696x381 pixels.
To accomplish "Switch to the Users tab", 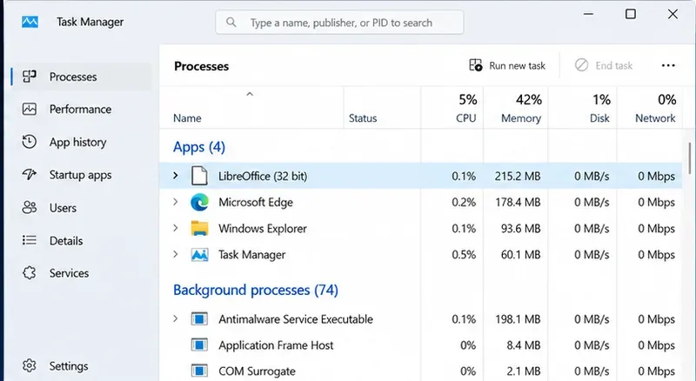I will tap(82, 208).
